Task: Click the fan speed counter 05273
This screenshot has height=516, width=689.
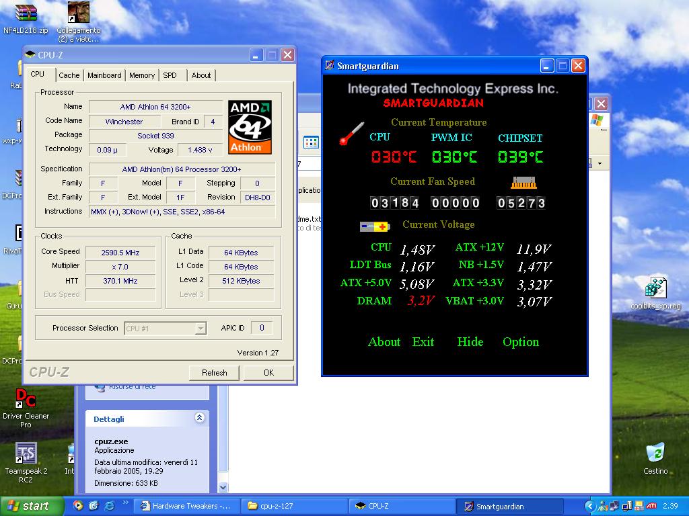Action: [x=521, y=203]
